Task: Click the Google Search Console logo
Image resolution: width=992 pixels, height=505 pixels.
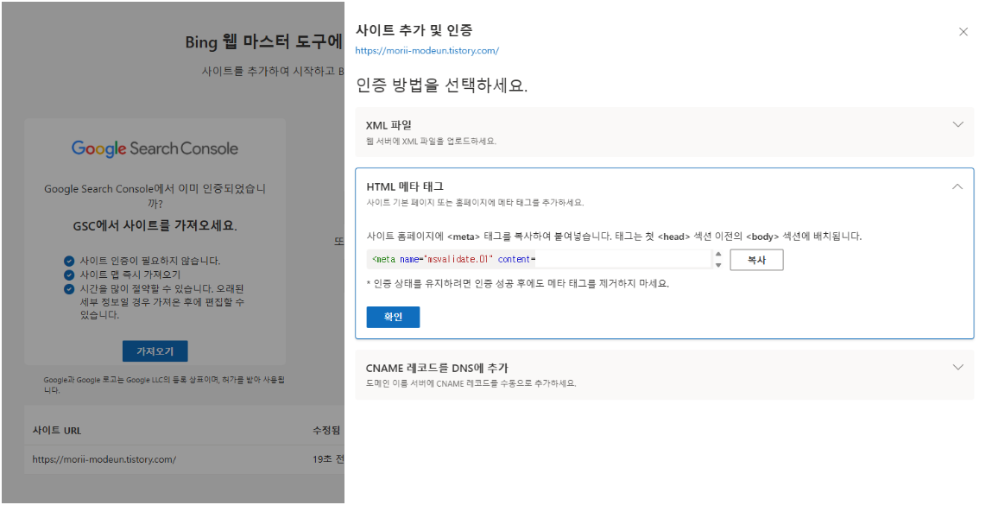Action: [155, 148]
